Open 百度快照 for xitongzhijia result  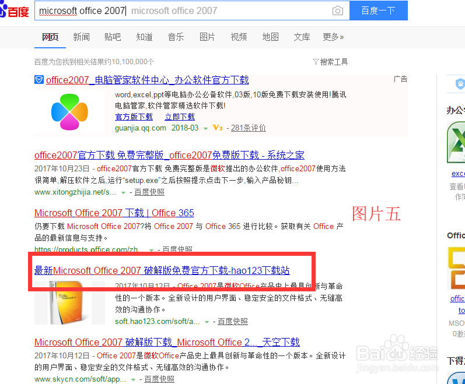[x=149, y=192]
